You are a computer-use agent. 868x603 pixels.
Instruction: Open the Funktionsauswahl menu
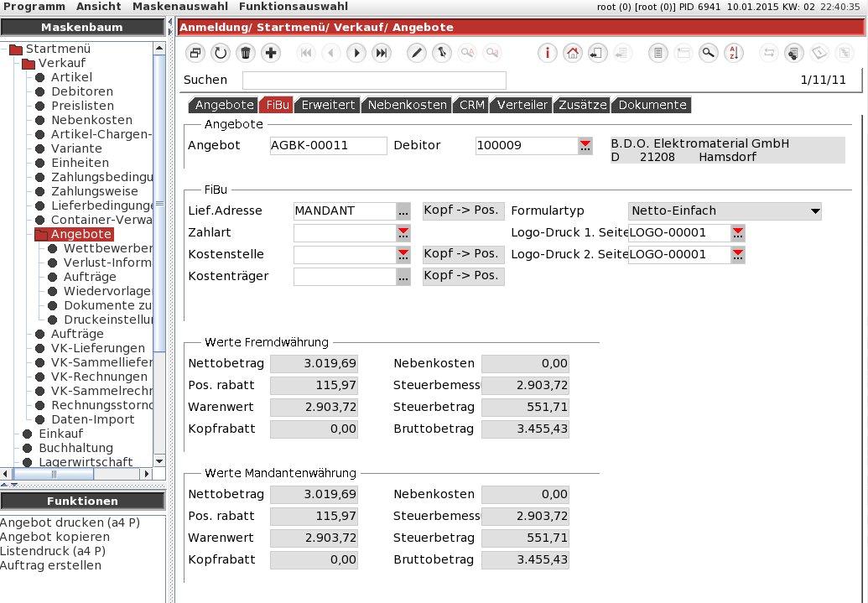[x=294, y=6]
